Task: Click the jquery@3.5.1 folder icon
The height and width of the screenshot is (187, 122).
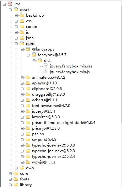Action: pos(28,111)
